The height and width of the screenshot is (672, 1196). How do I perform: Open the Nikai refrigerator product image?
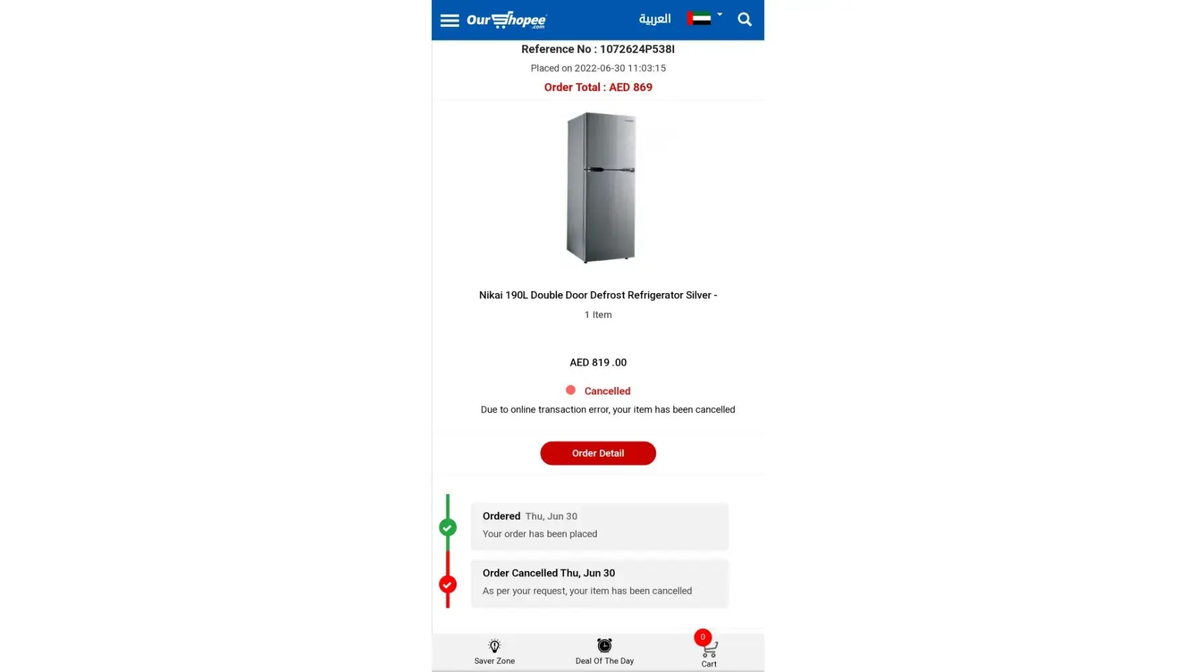601,187
